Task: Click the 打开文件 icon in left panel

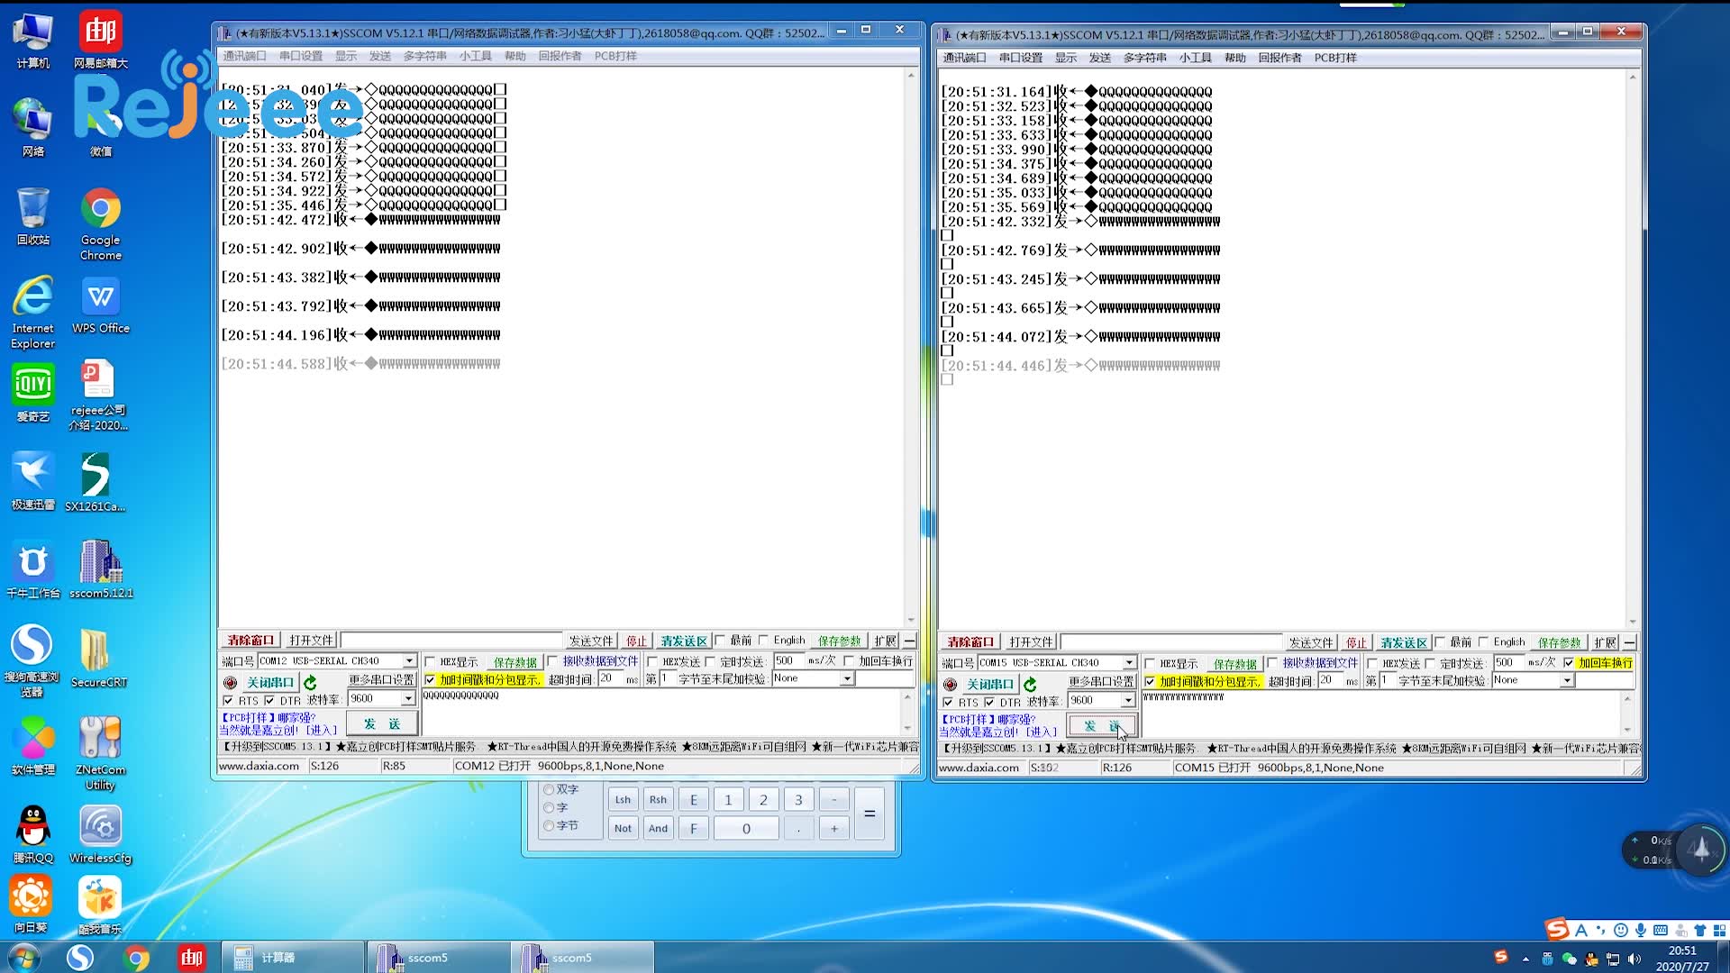Action: point(311,641)
